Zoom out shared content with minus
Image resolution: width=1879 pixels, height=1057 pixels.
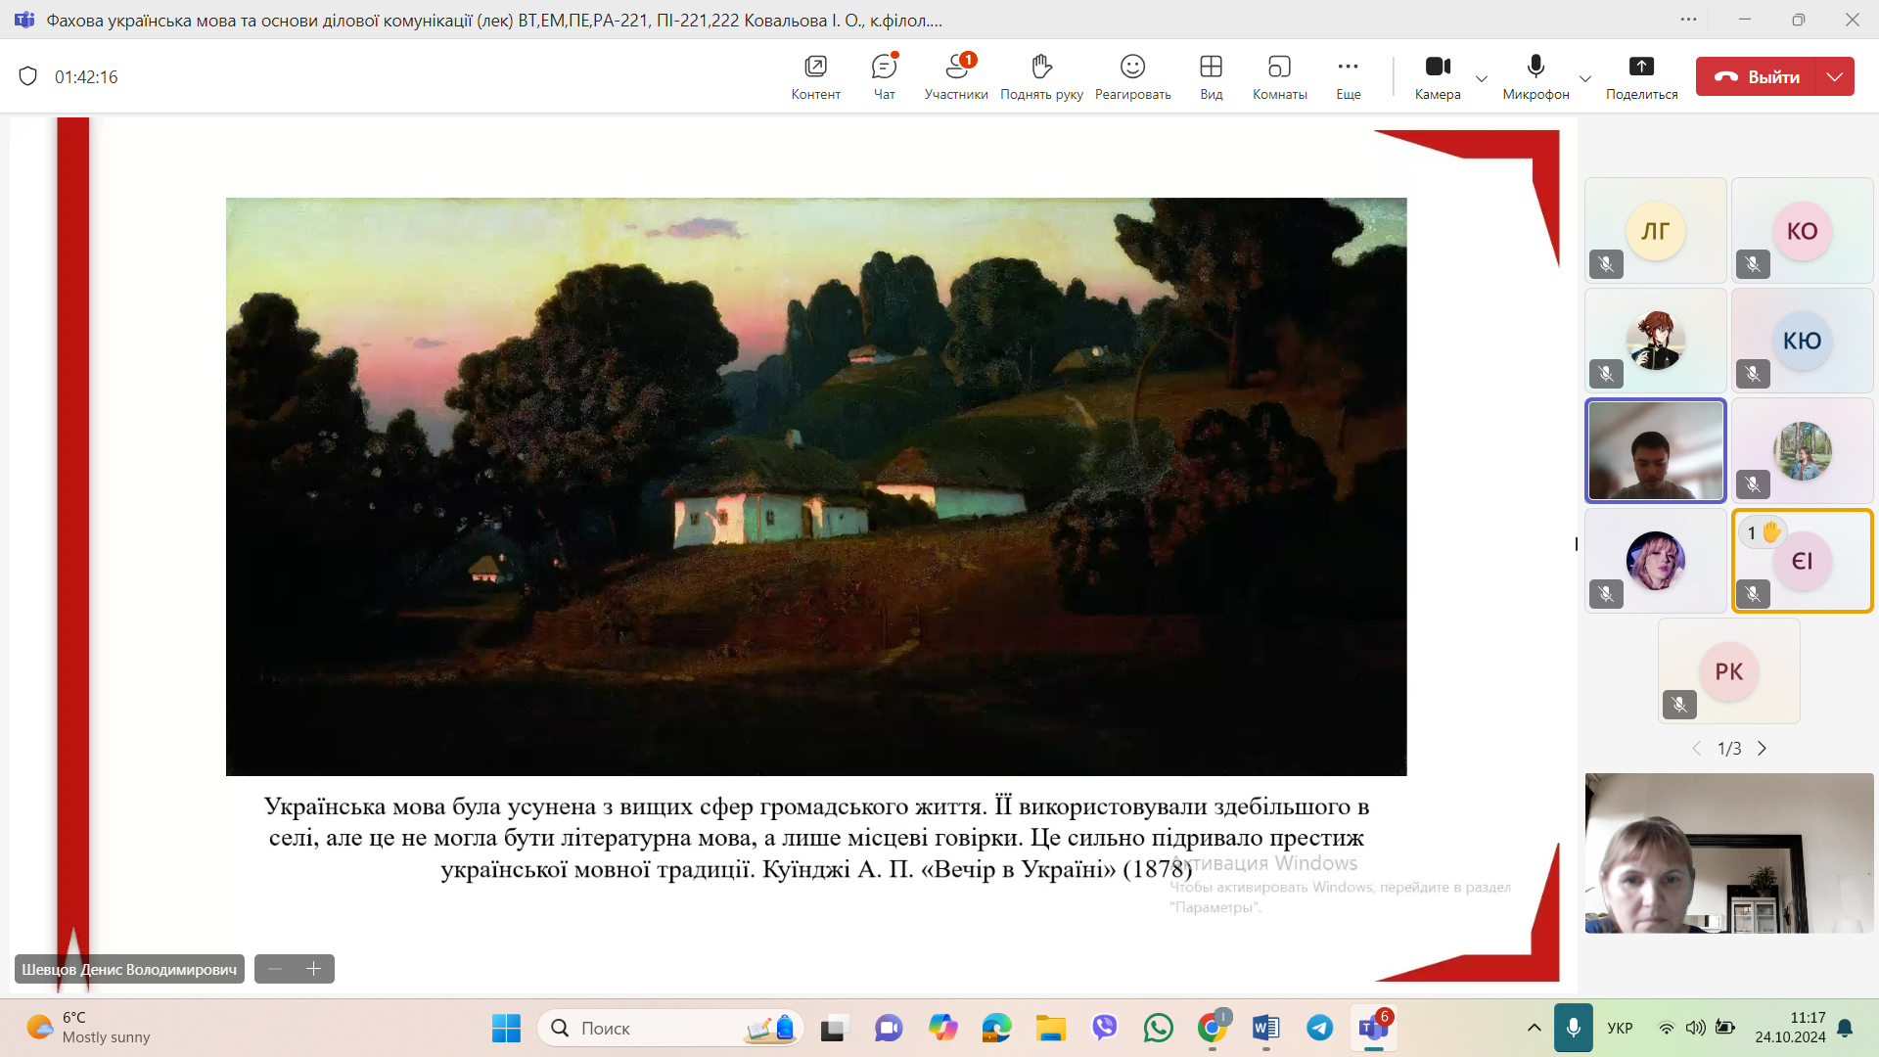click(275, 969)
